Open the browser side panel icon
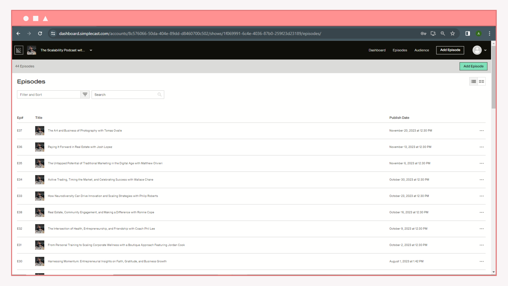Image resolution: width=508 pixels, height=286 pixels. tap(468, 33)
